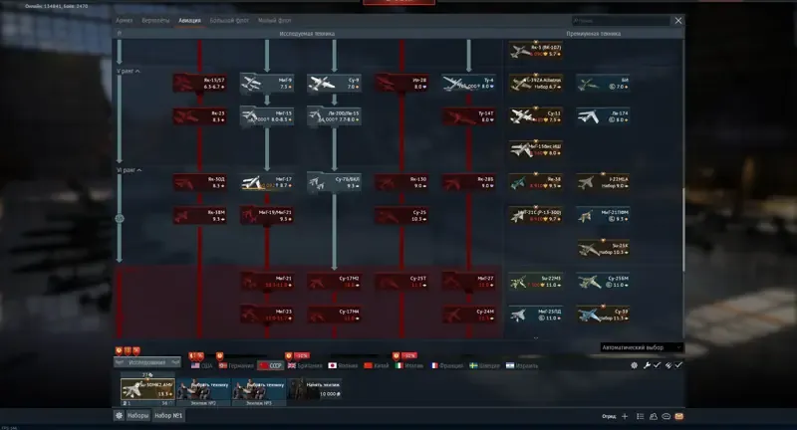Select the Авиация tab
Viewport: 797px width, 430px height.
coord(189,20)
